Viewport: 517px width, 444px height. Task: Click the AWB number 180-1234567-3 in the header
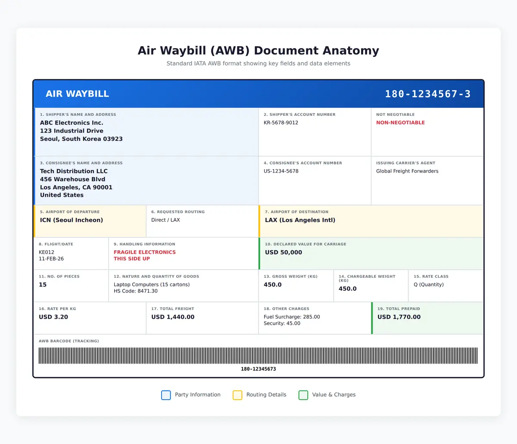pyautogui.click(x=428, y=93)
